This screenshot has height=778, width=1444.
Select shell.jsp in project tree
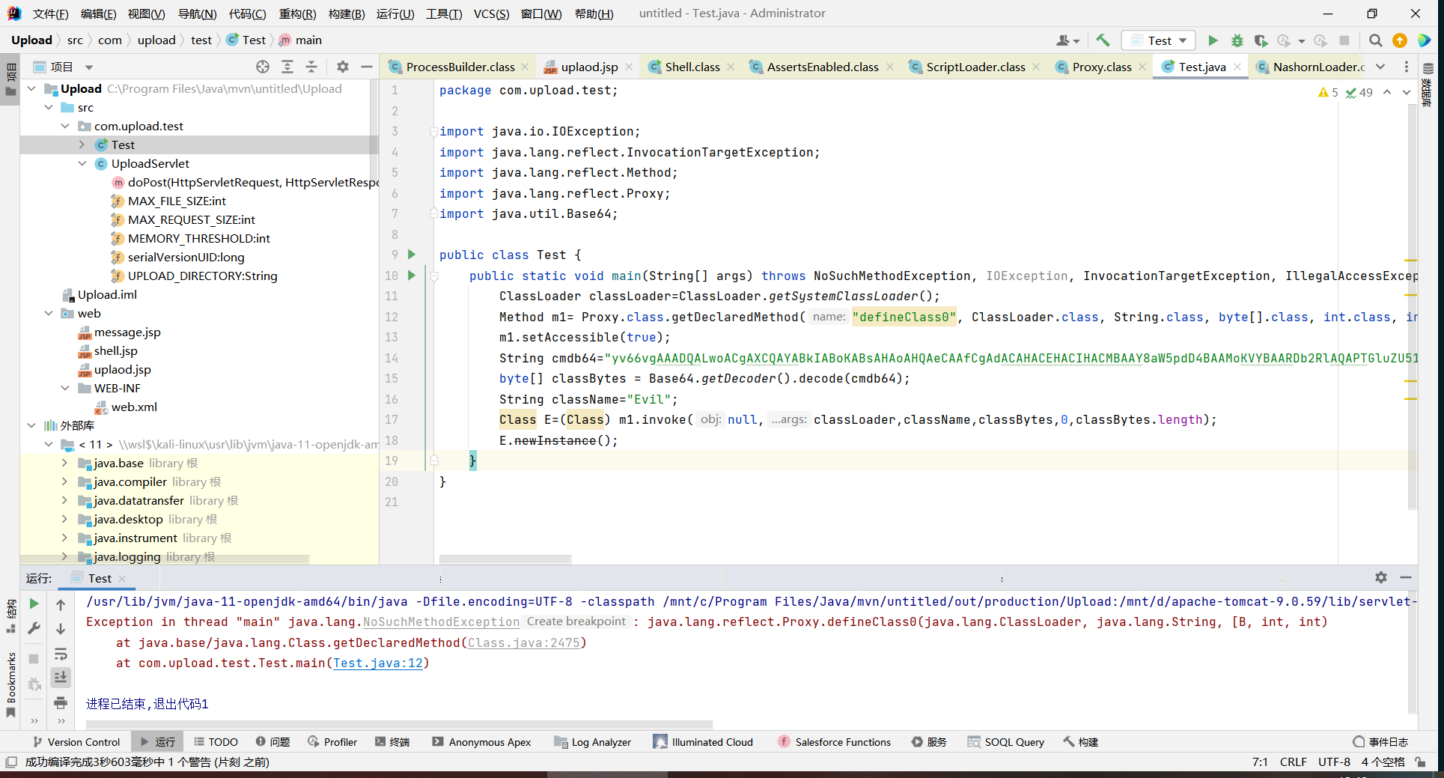(x=115, y=350)
